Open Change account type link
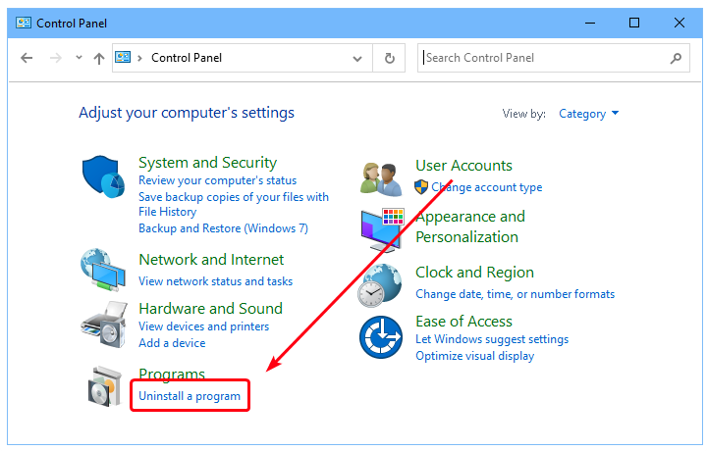Viewport: 707px width, 451px height. coord(486,187)
